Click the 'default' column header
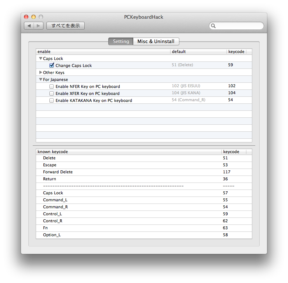 tap(199, 52)
